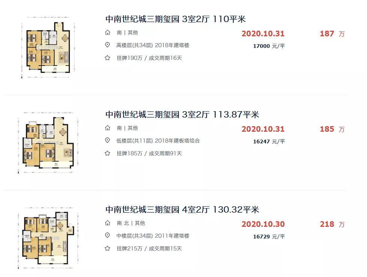367x277 pixels.
Task: Click star icon beside 挂牌190万
Action: (108, 58)
